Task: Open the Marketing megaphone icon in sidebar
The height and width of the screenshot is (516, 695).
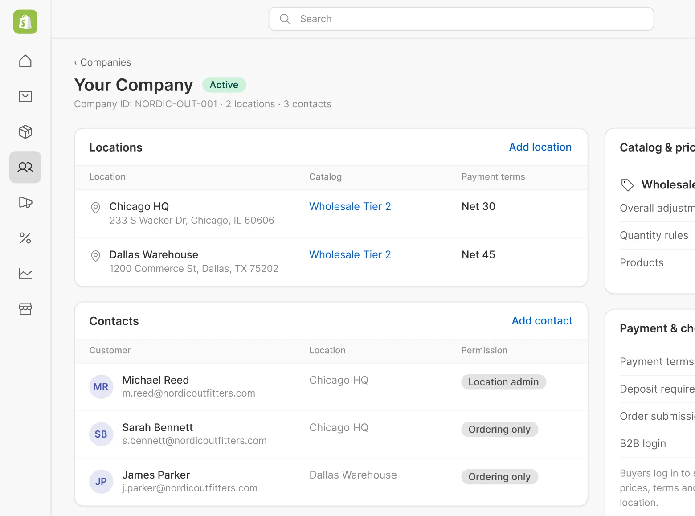Action: tap(25, 202)
